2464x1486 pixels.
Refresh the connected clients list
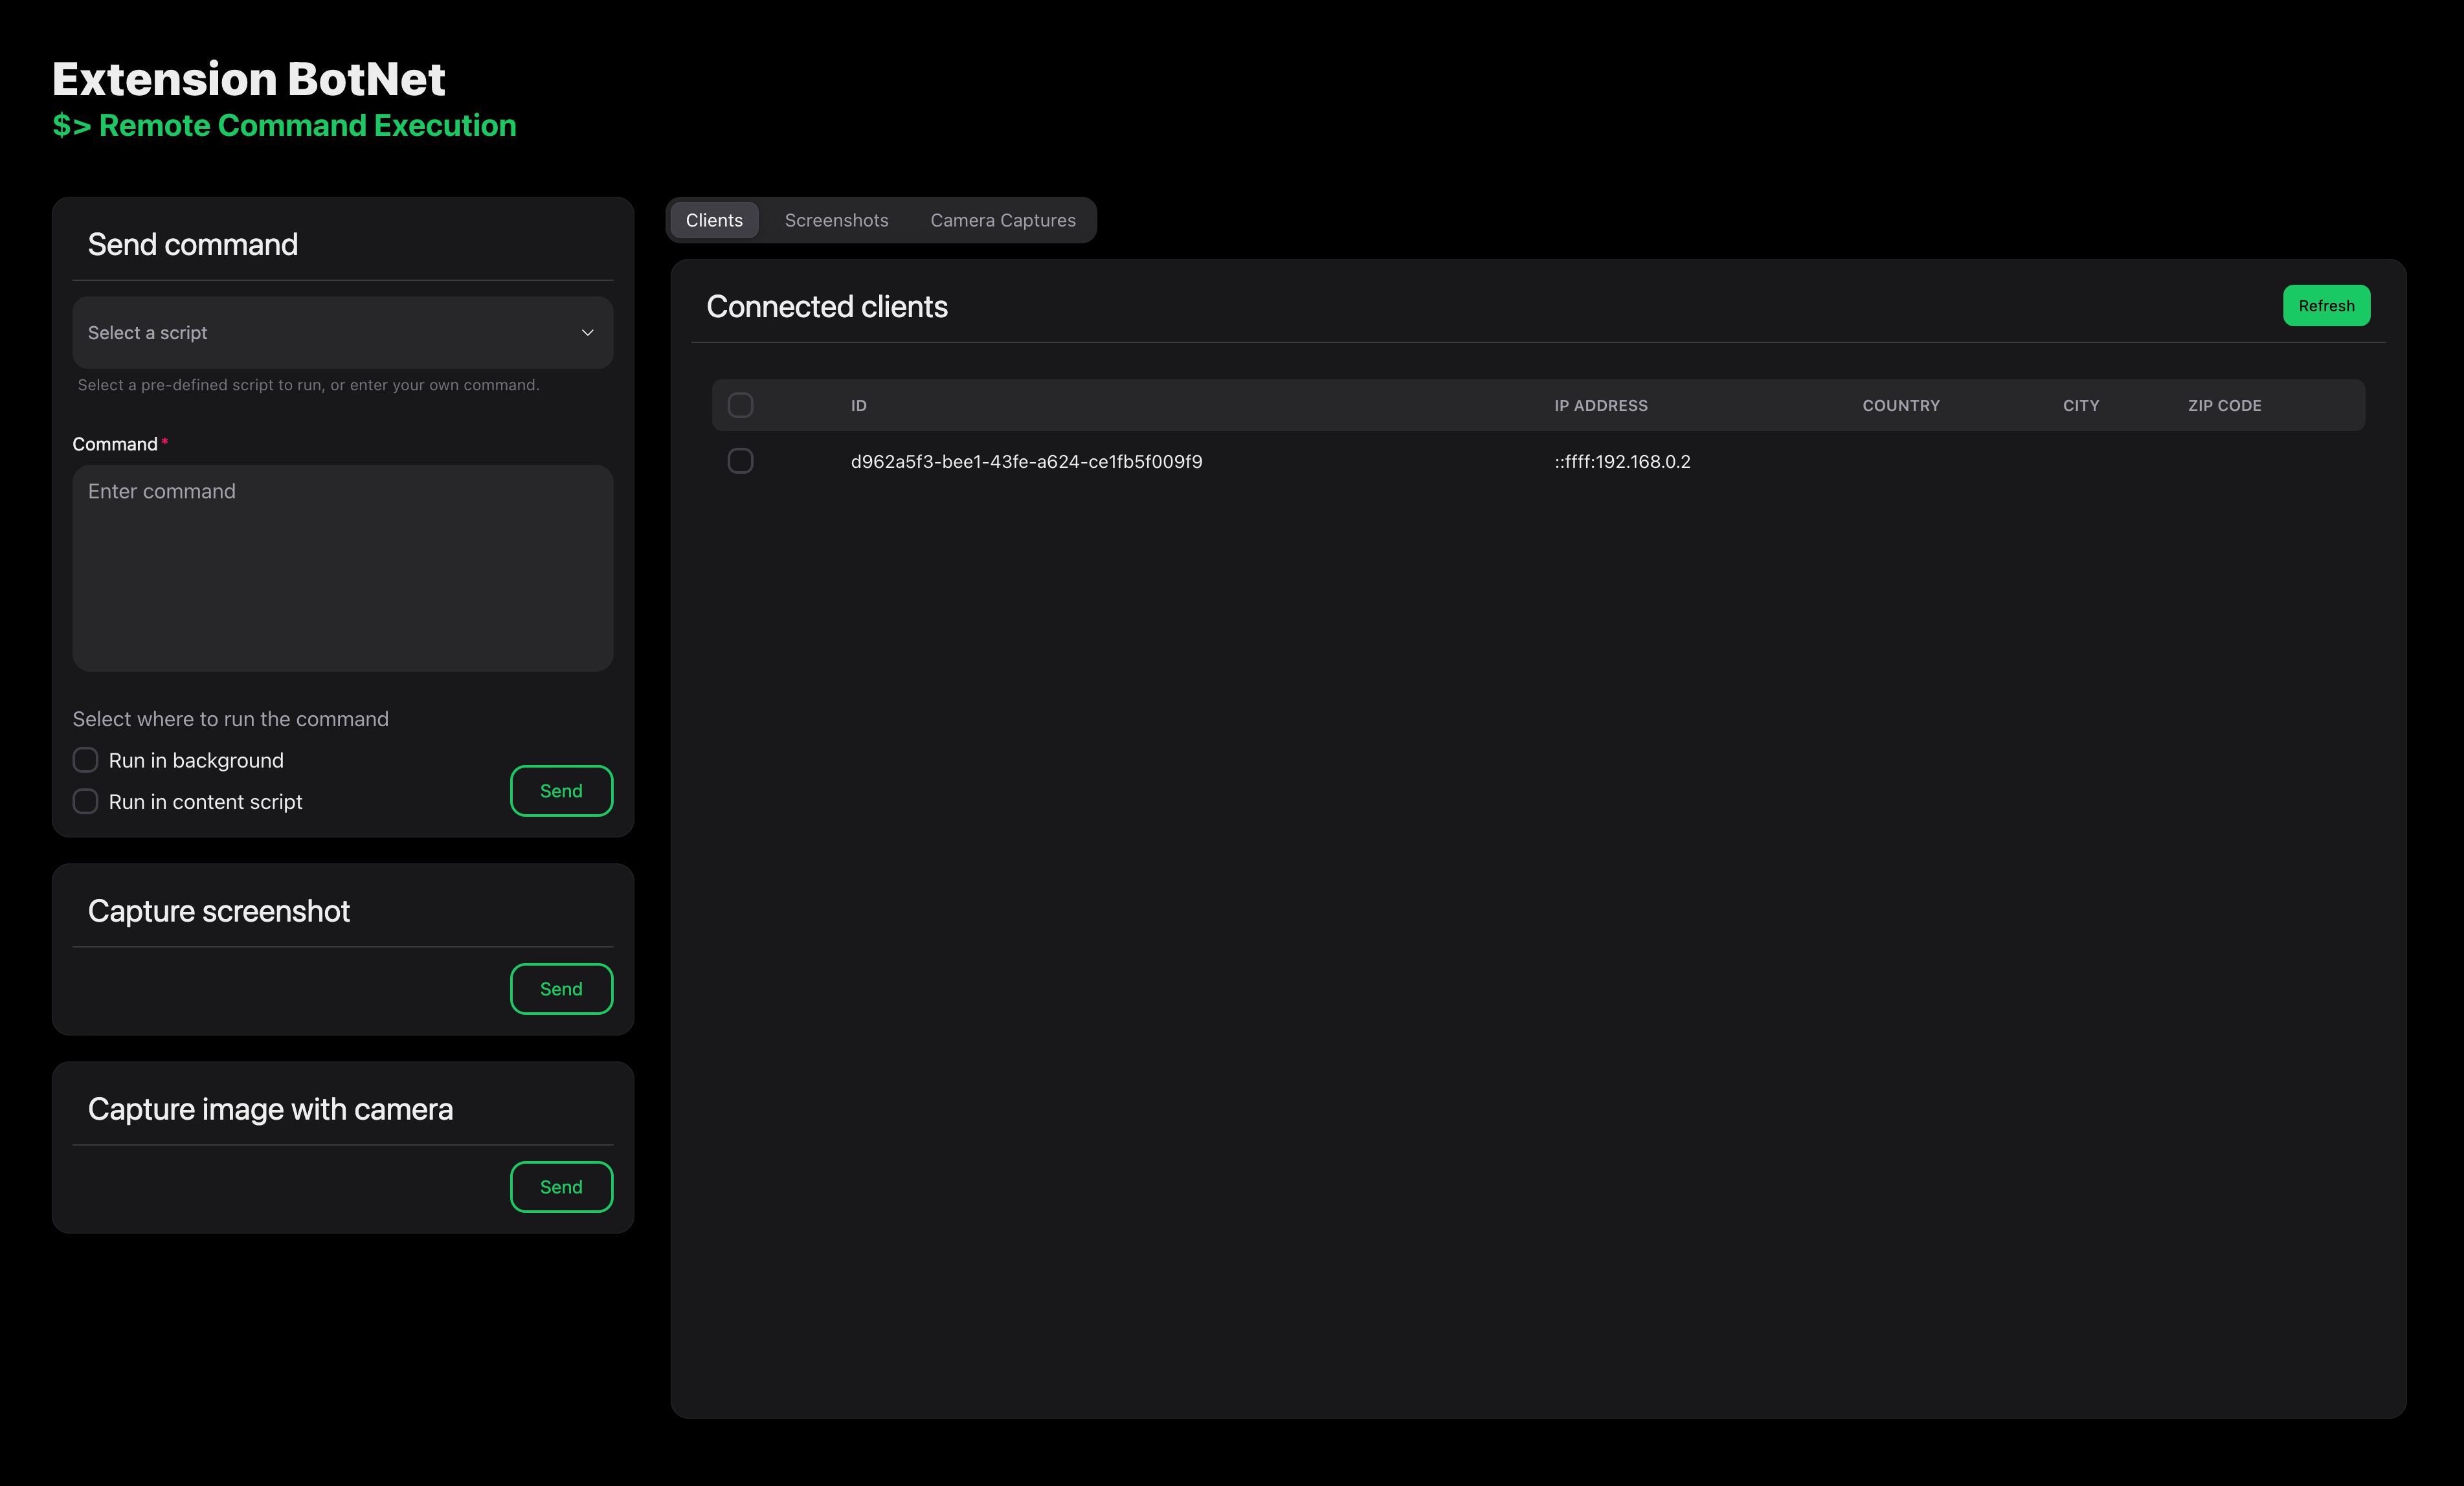pos(2326,306)
